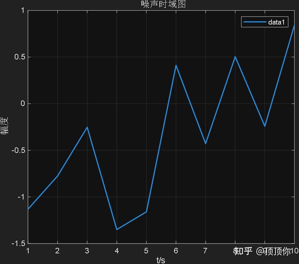The width and height of the screenshot is (299, 264).
Task: Click the y-axis tick label -1
Action: click(21, 197)
